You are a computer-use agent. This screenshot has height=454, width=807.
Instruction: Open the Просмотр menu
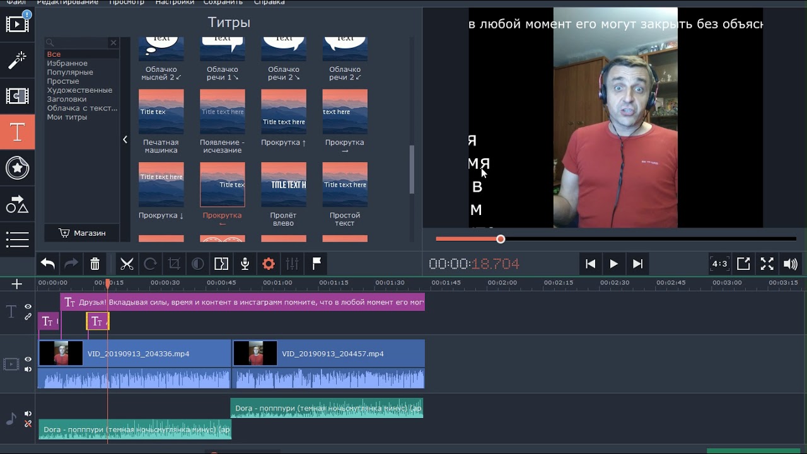[126, 3]
